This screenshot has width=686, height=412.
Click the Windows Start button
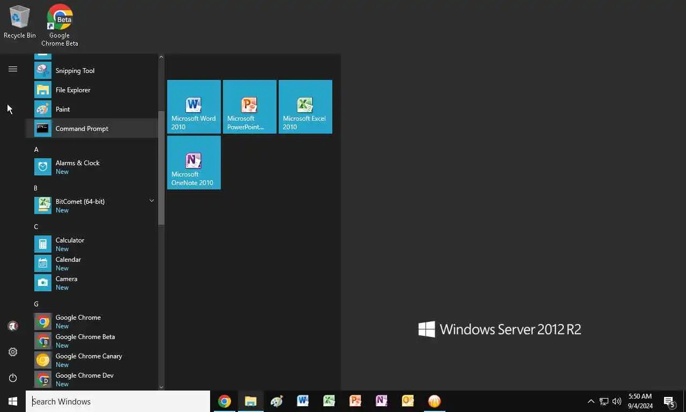(x=13, y=401)
